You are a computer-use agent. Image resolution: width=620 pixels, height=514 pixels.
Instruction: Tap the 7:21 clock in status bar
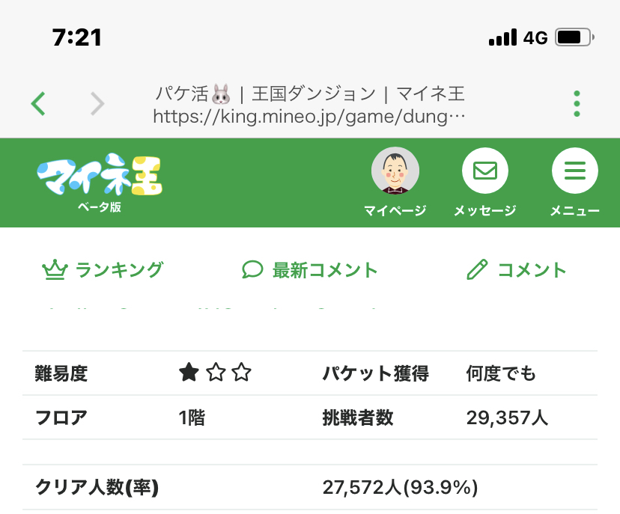pos(77,37)
